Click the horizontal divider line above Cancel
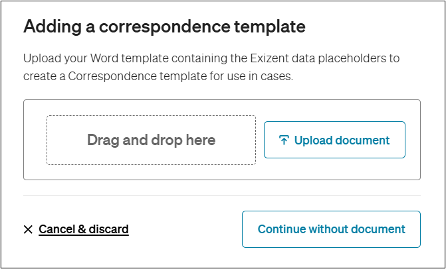This screenshot has width=446, height=269. pos(222,196)
